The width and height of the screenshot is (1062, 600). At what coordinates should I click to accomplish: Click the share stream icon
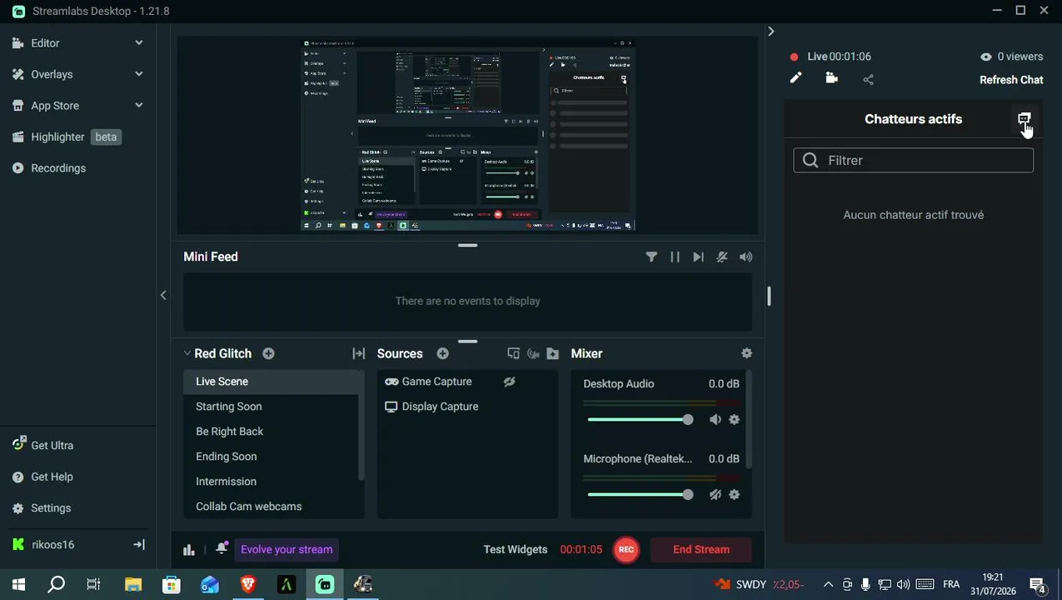click(x=868, y=79)
